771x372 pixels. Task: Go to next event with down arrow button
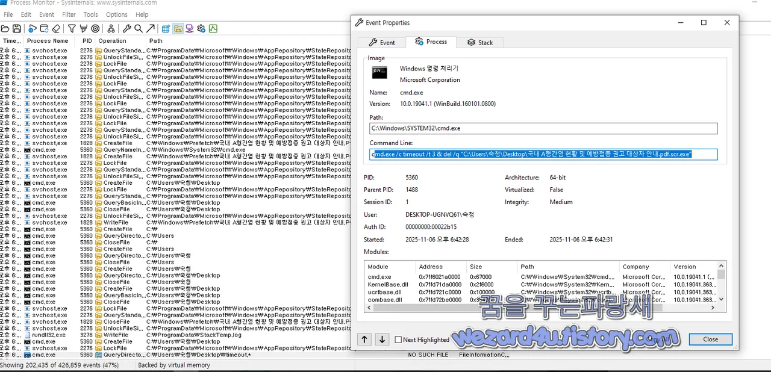382,339
